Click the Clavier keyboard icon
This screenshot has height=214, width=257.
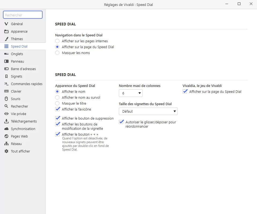[x=6, y=91]
